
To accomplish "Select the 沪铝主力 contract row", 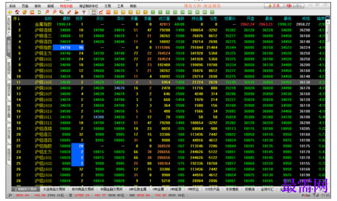I will [x=168, y=152].
